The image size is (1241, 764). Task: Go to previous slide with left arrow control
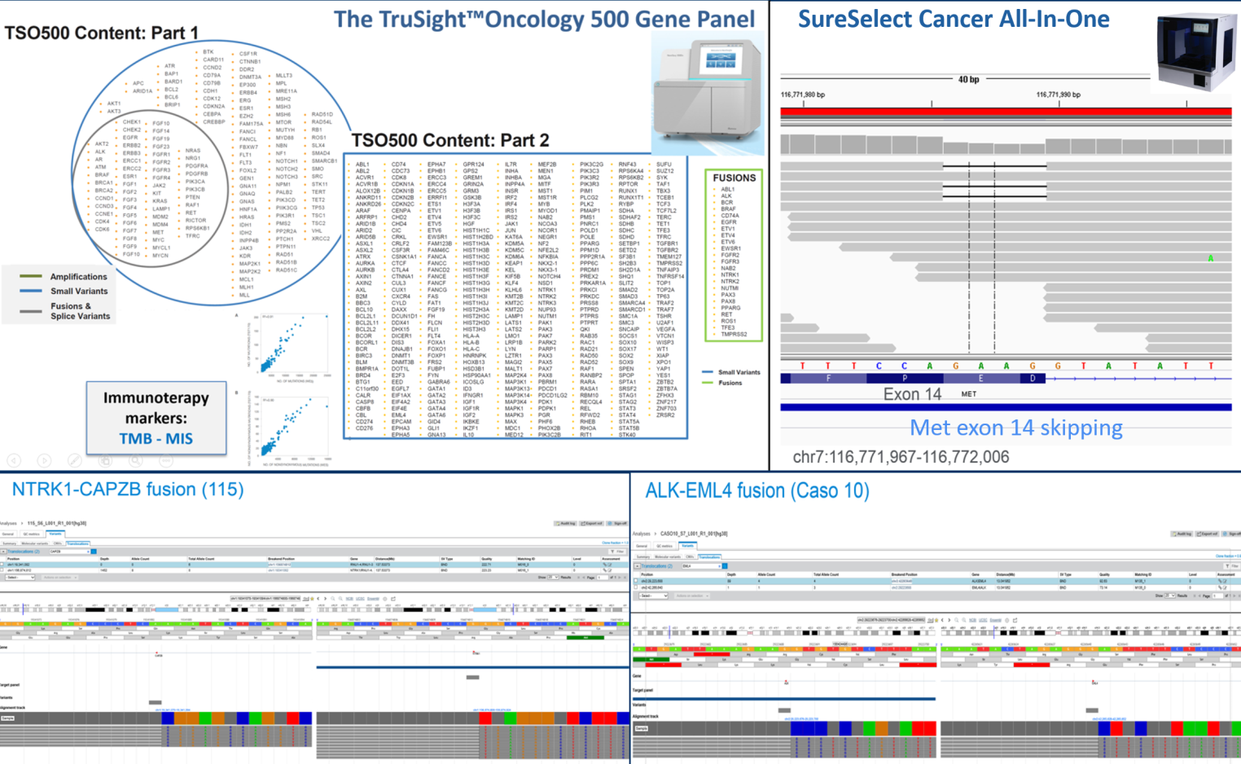14,461
